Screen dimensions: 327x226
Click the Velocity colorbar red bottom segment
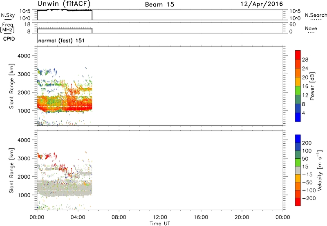point(298,202)
